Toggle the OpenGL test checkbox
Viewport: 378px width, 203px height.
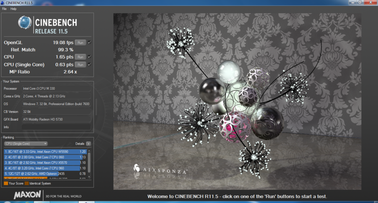[89, 42]
